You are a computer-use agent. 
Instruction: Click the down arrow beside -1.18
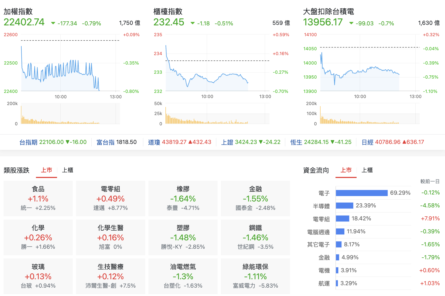point(192,23)
